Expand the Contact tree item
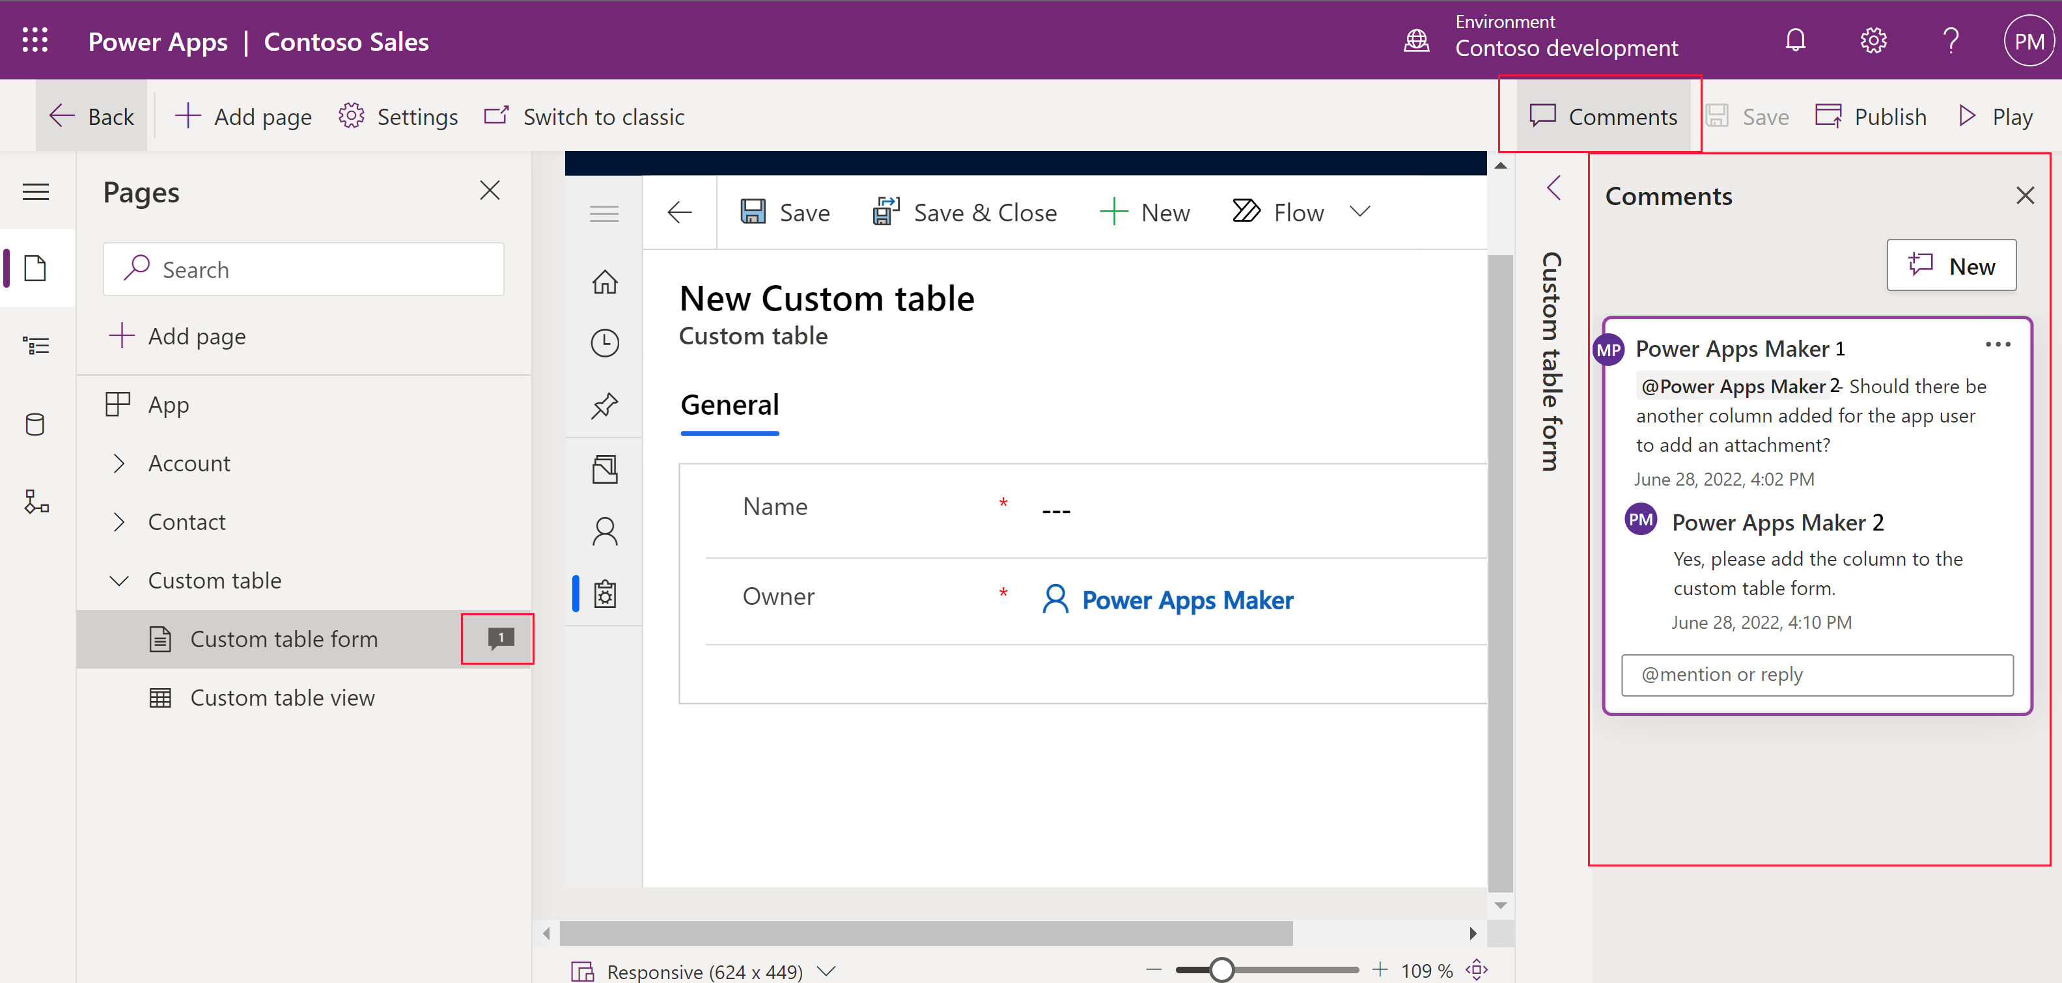The width and height of the screenshot is (2062, 983). point(118,520)
